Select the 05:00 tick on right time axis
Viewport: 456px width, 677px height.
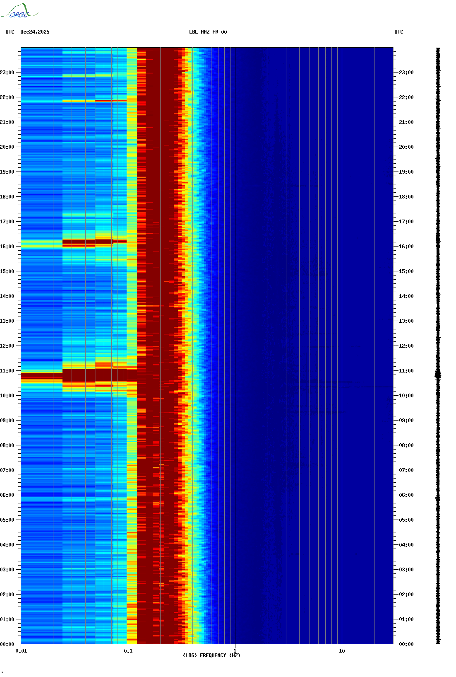tap(406, 520)
